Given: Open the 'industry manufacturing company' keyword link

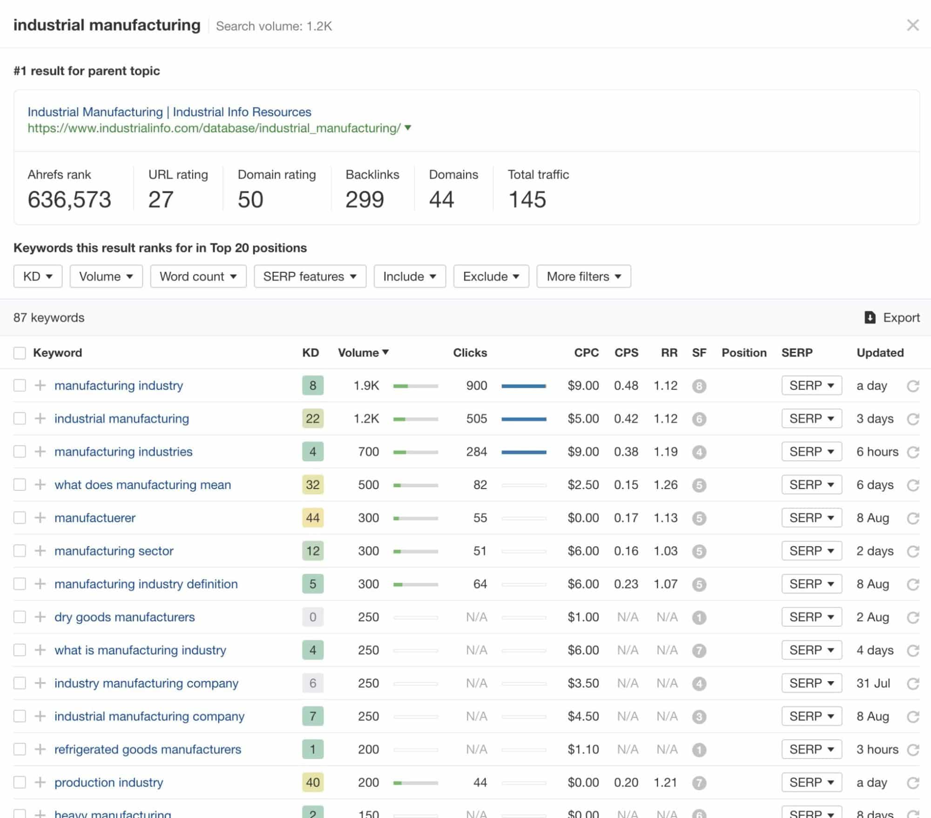Looking at the screenshot, I should [x=146, y=683].
